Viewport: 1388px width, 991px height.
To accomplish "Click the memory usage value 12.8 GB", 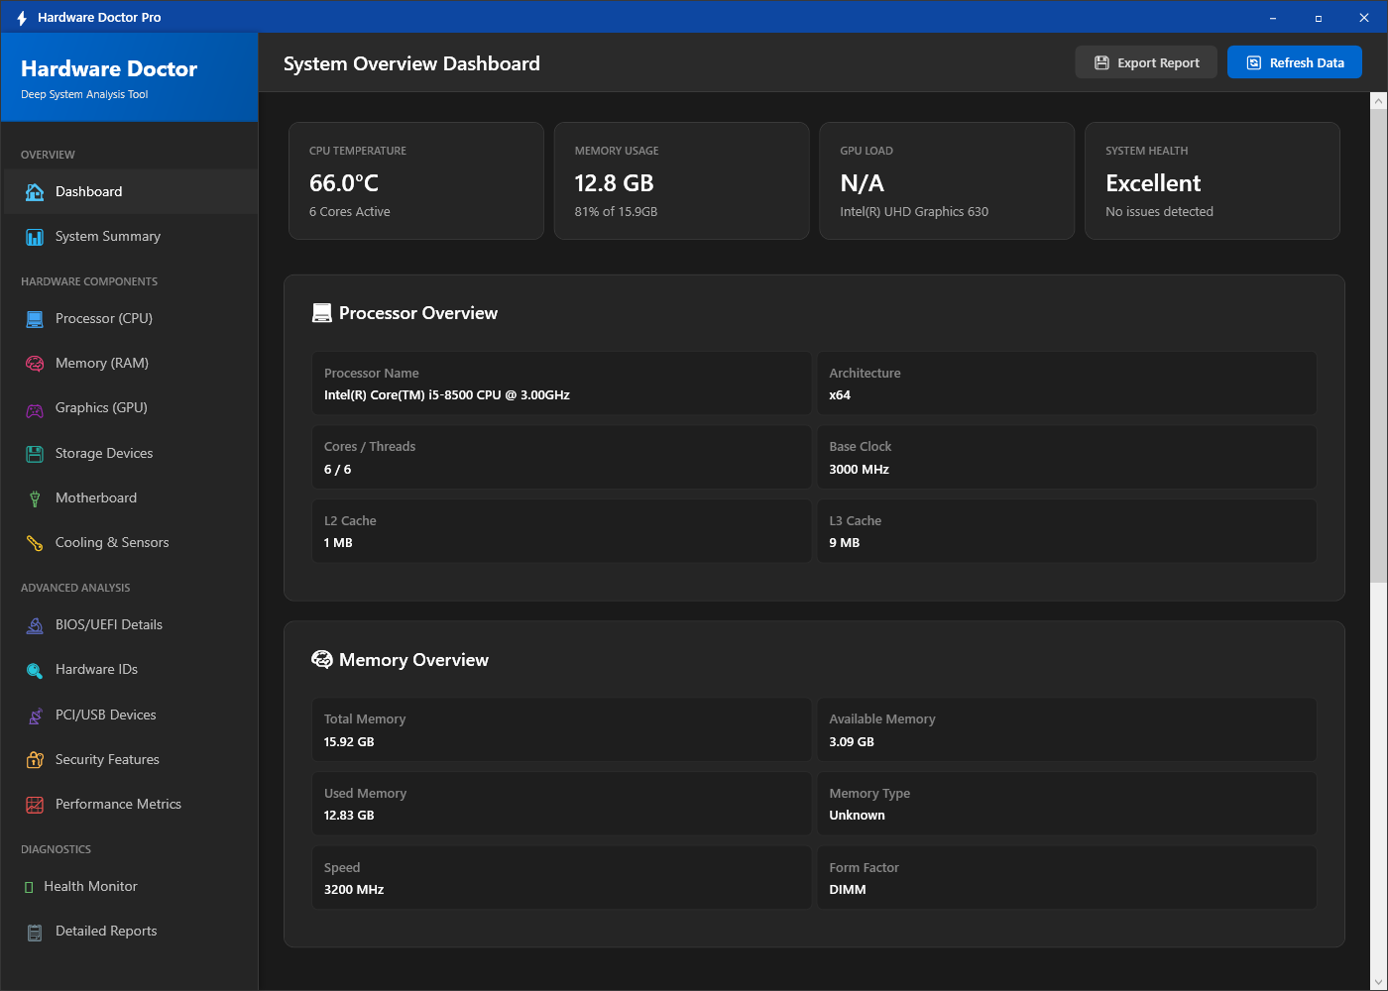I will tap(614, 183).
